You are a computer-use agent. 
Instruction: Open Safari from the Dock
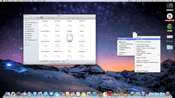pos(30,94)
